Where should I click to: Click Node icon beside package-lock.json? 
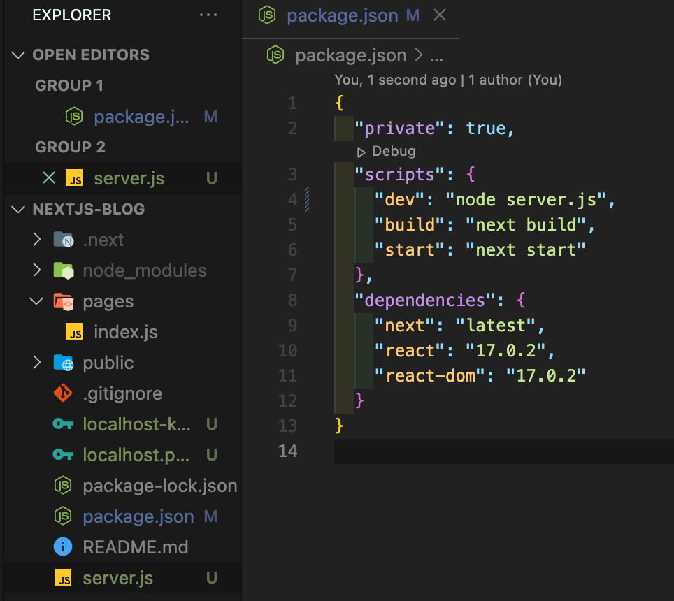(x=63, y=486)
